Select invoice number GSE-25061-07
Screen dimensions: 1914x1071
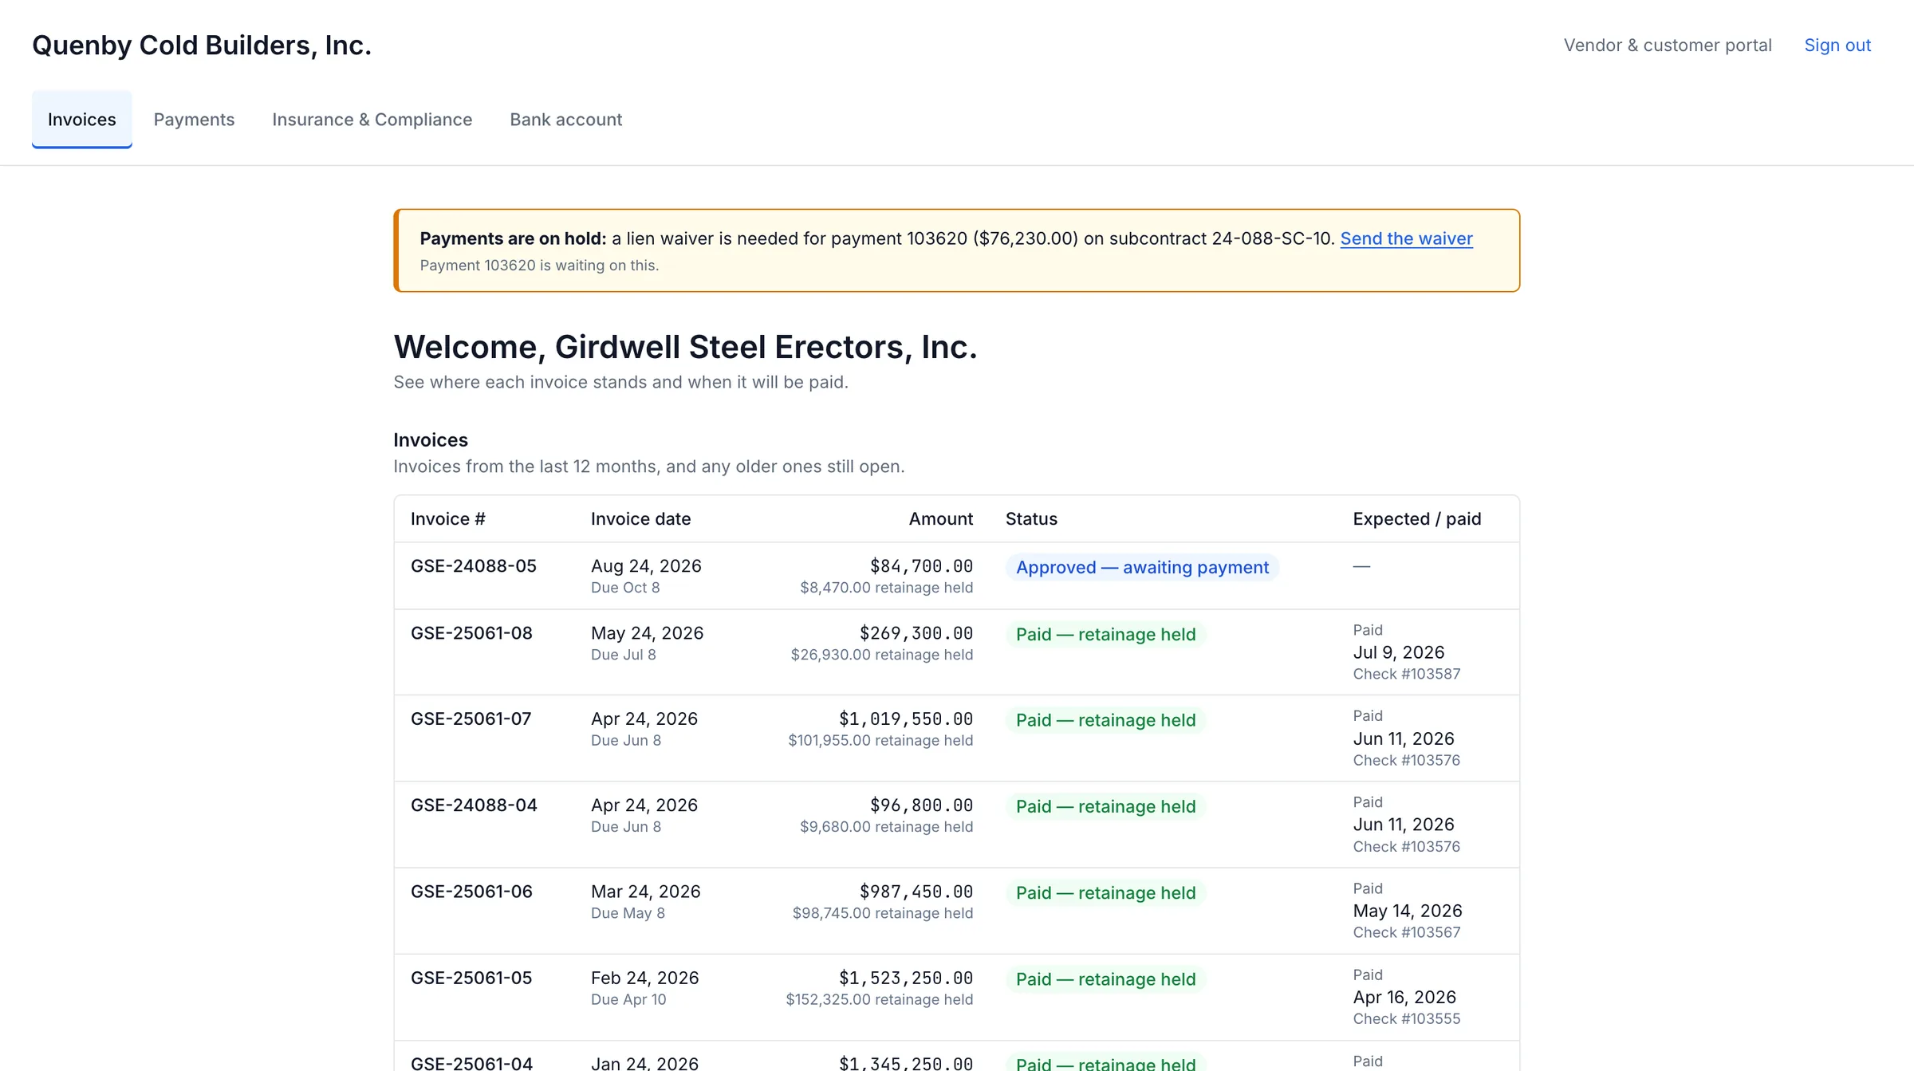471,719
